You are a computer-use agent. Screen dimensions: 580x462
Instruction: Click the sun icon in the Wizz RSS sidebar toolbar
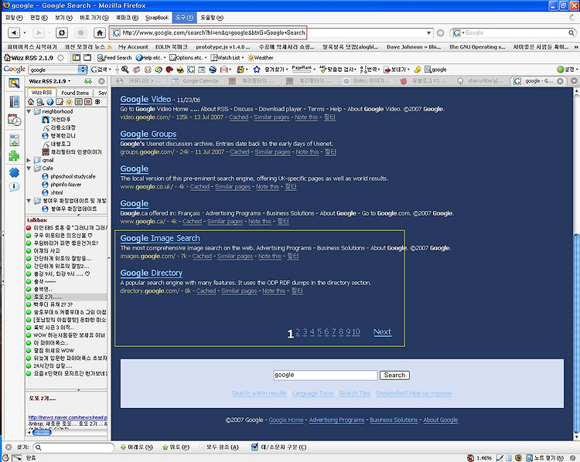[x=69, y=102]
